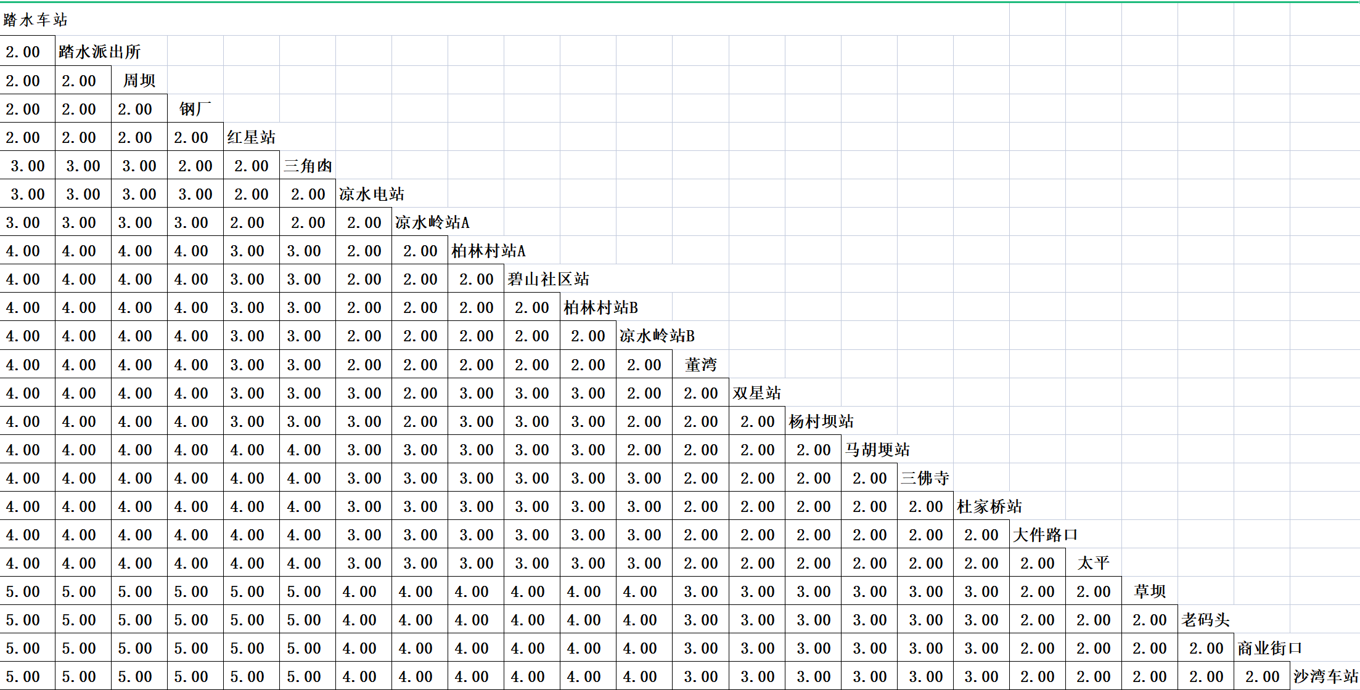Image resolution: width=1360 pixels, height=690 pixels.
Task: Select the 2.00 fare left of 杜家桥站
Action: click(x=925, y=506)
